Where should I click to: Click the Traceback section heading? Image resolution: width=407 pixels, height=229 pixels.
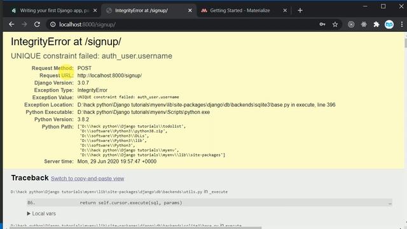point(30,178)
